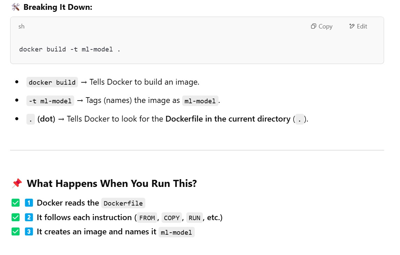Click the pencil Edit icon in the code block
Screen dimensions: 400x255
point(352,26)
